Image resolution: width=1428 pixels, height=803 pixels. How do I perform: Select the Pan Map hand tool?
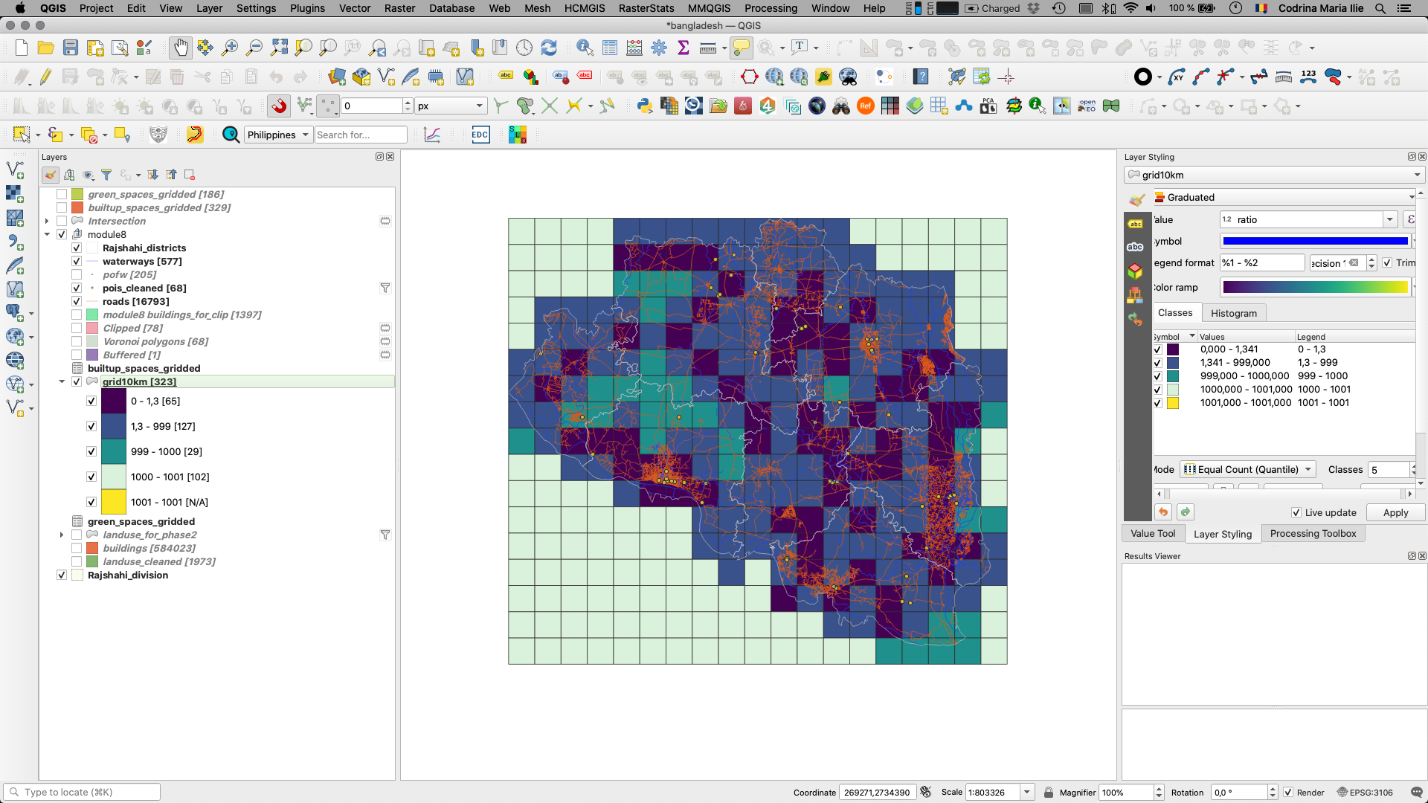tap(181, 48)
